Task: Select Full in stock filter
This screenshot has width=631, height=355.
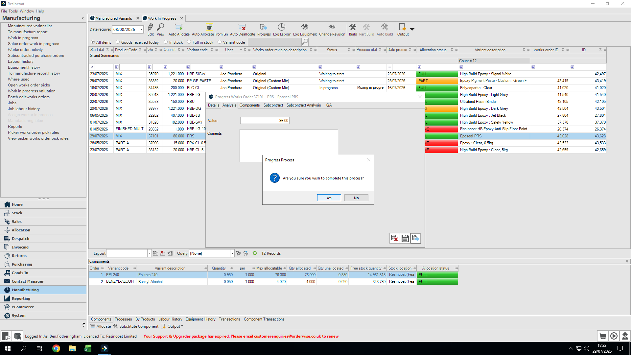Action: tap(189, 42)
